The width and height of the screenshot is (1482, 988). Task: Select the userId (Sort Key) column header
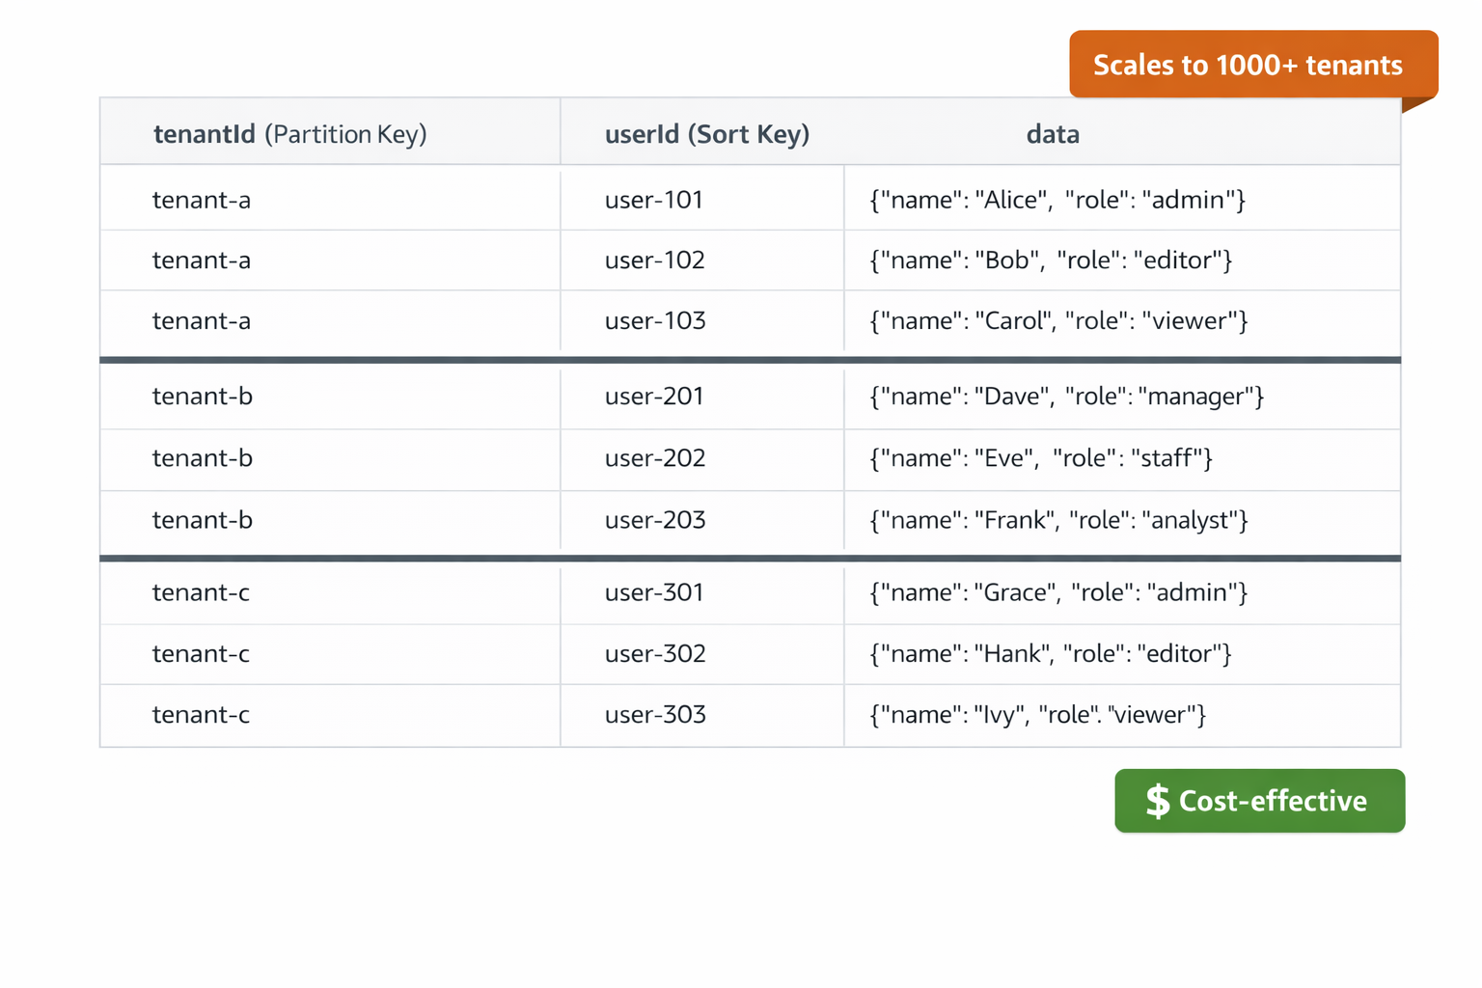point(706,134)
